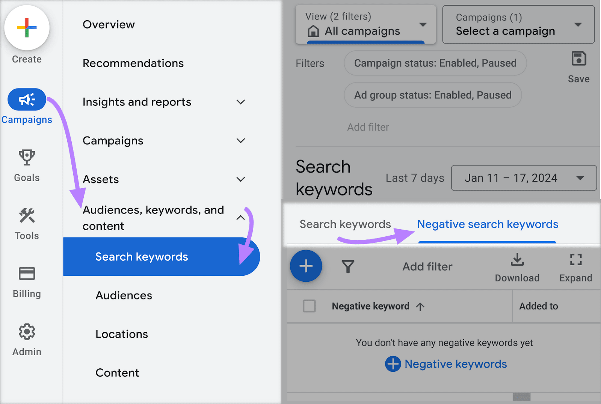
Task: Click the Admin gear icon
Action: point(26,332)
